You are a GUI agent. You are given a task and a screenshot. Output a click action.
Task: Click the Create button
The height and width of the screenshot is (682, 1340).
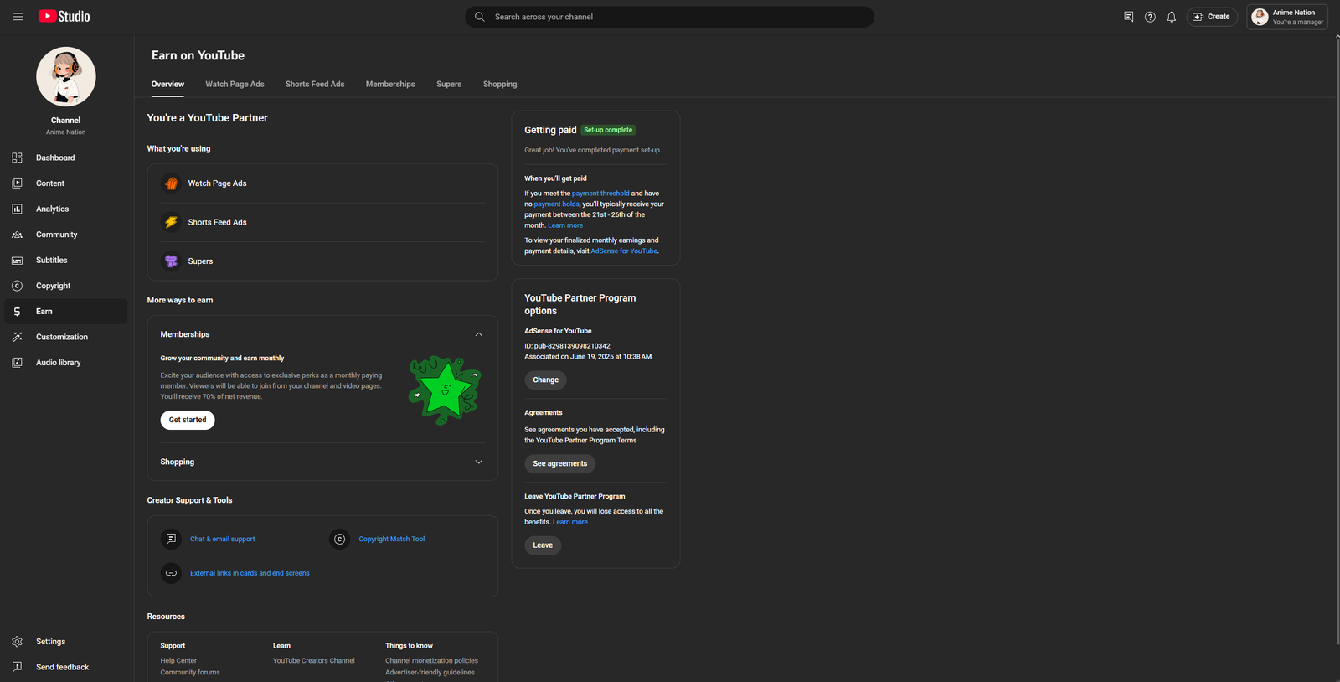(1212, 17)
